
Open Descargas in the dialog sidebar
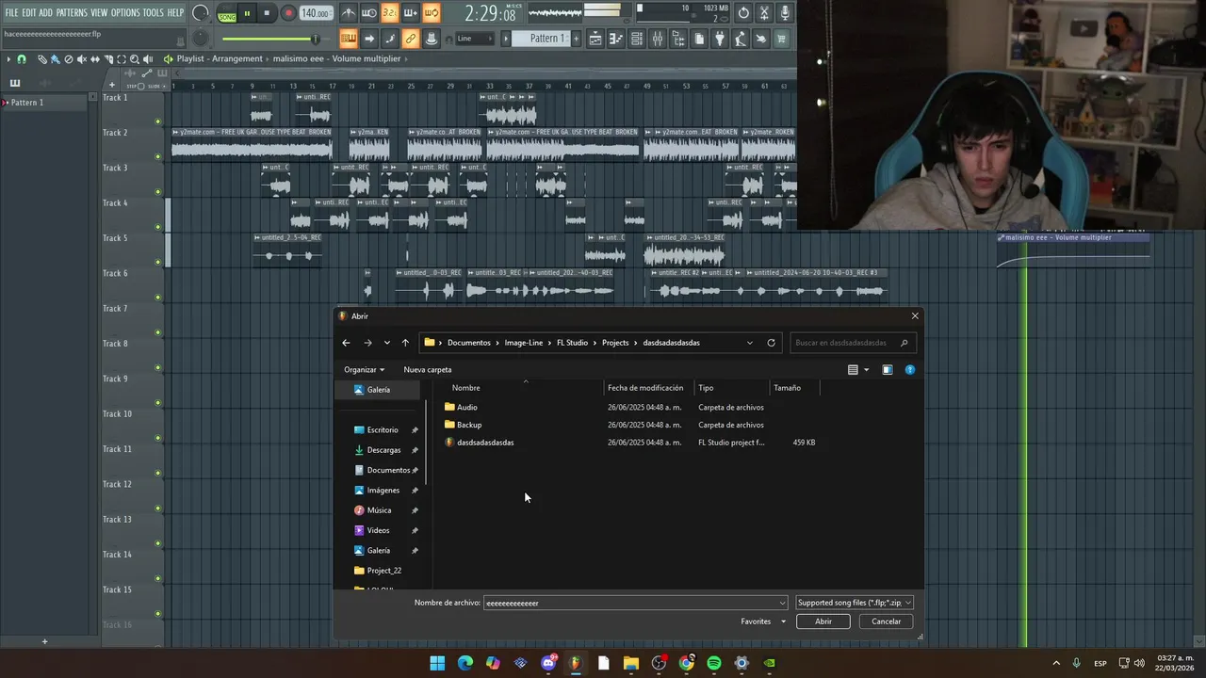[x=383, y=450]
